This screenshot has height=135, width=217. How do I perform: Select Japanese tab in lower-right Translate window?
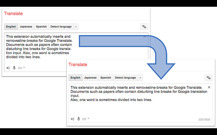coord(91,78)
